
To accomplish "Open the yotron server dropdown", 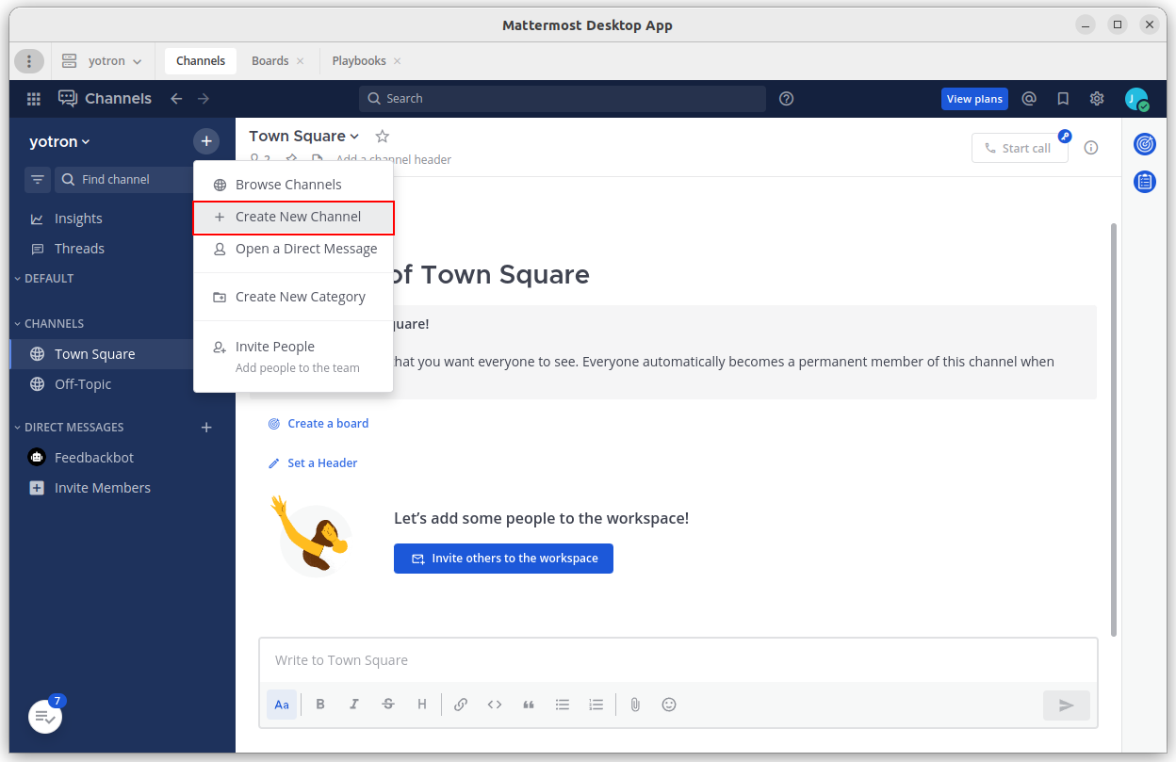I will pyautogui.click(x=103, y=61).
